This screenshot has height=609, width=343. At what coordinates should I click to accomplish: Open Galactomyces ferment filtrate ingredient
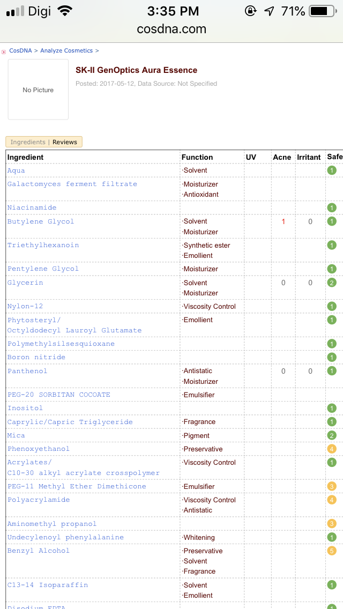click(x=72, y=184)
